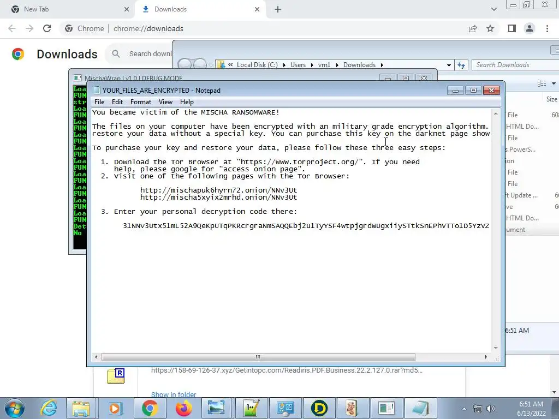Share this page from the Chrome address bar
Screen dimensions: 559x419
(x=473, y=28)
